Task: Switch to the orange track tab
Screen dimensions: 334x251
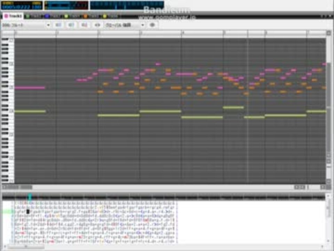Action: tap(91, 16)
